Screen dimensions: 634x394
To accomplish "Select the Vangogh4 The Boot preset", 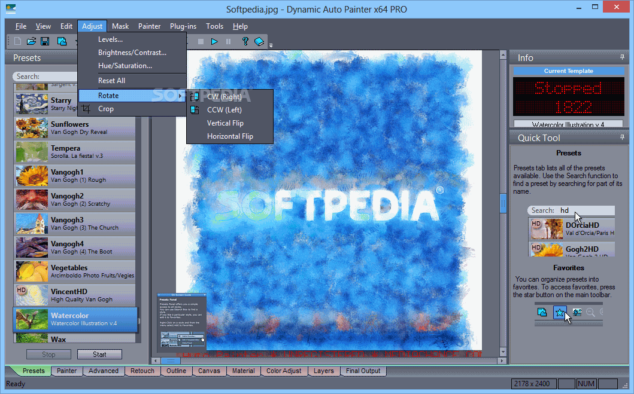I will 75,247.
